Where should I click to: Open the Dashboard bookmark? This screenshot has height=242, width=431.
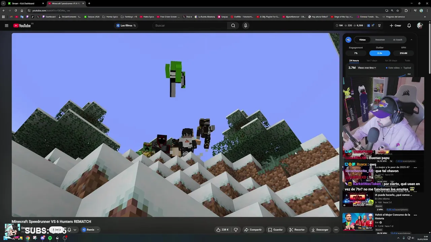point(49,17)
